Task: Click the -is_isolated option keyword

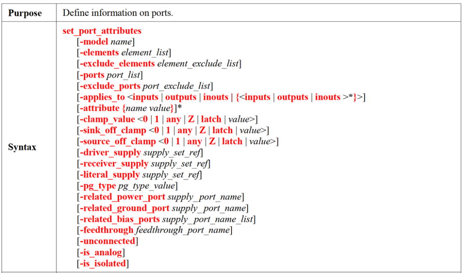Action: coord(103,264)
